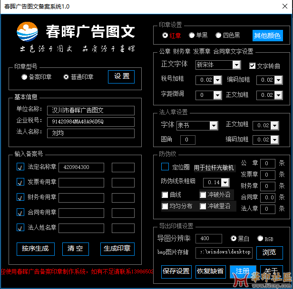Click the 合同专用章 number input field
Image resolution: width=293 pixels, height=289 pixels.
click(x=81, y=213)
